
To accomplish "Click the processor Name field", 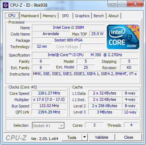I will (69, 27).
